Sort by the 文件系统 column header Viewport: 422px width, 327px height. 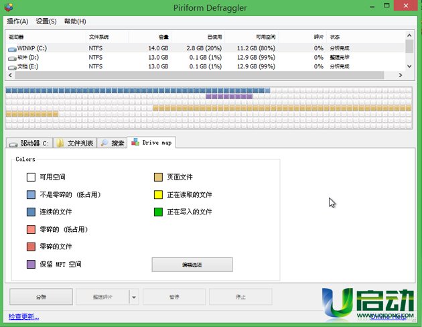click(107, 37)
